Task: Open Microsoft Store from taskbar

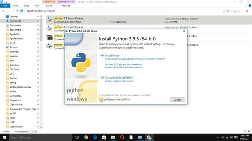Action: [x=104, y=137]
